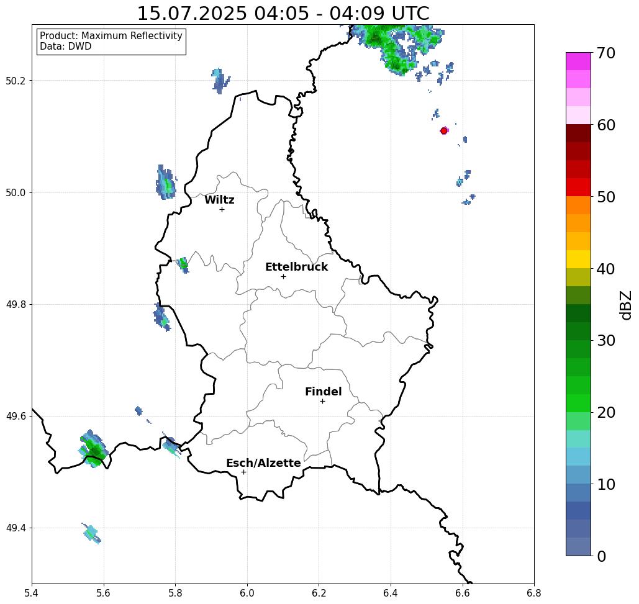Click the longitude tick label '5.4'
Screen dimensions: 639x604
tap(32, 593)
